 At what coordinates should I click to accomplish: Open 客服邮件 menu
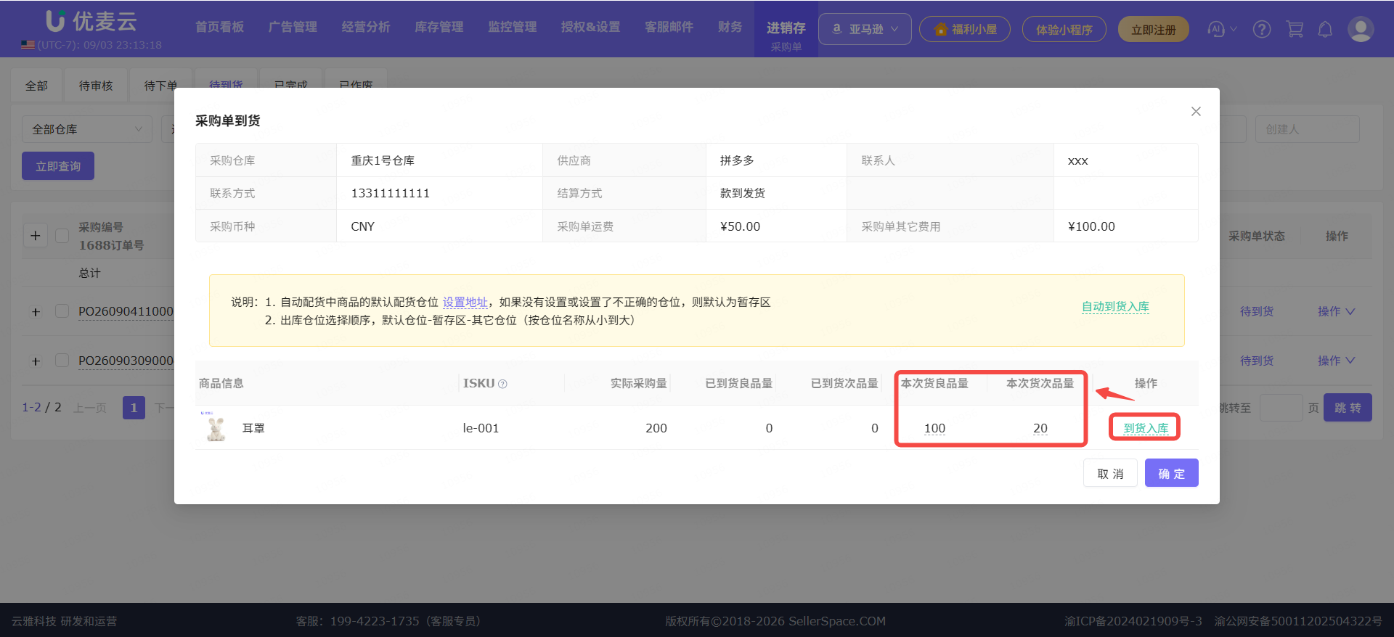[669, 27]
